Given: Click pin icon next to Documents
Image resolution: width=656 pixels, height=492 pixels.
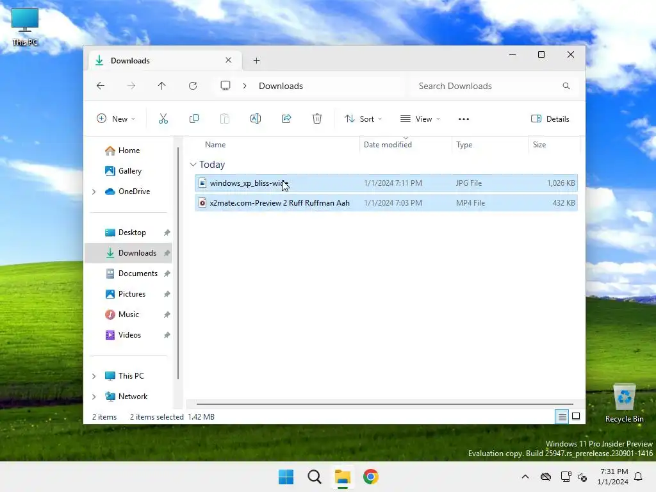Looking at the screenshot, I should coord(167,274).
